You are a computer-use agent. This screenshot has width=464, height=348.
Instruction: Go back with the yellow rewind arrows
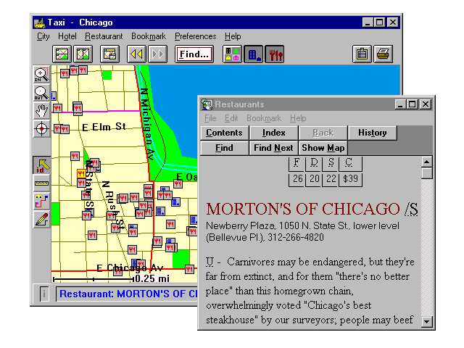pos(136,54)
